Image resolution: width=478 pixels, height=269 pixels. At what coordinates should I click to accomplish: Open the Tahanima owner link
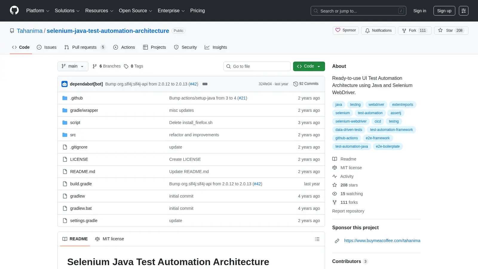(x=30, y=31)
